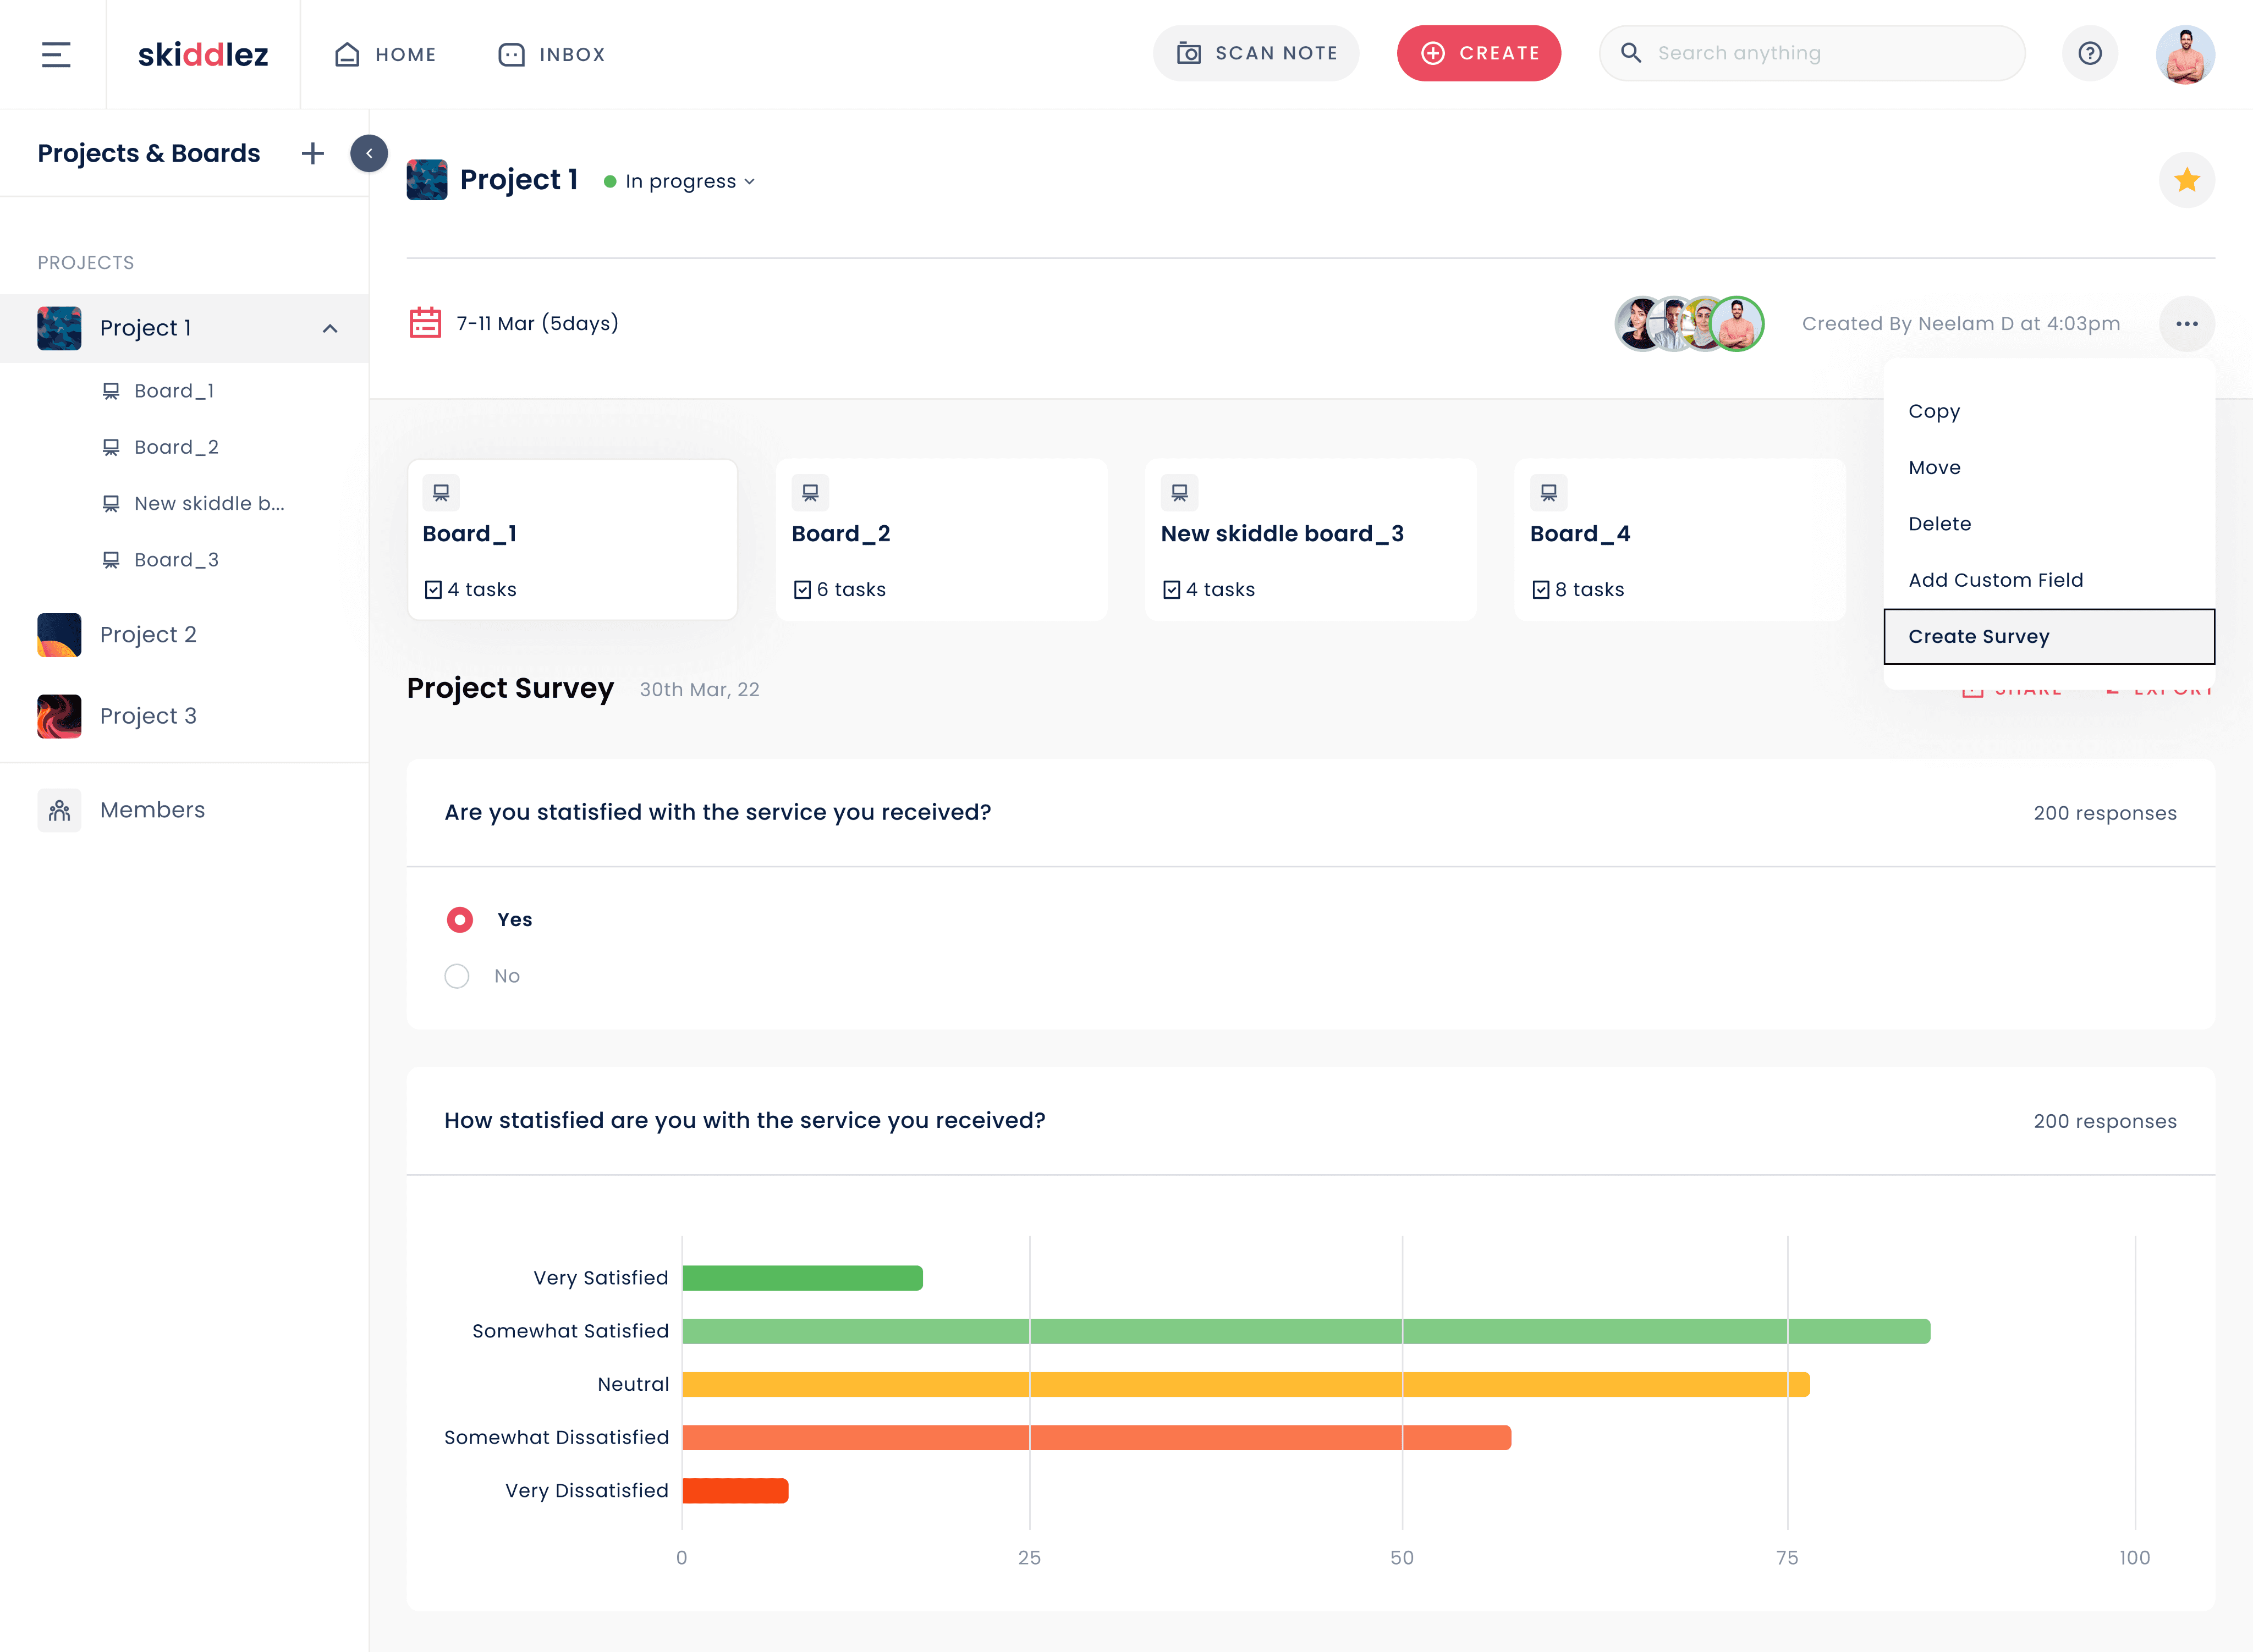
Task: Click 4 tasks checkbox icon on Board_1
Action: point(433,590)
